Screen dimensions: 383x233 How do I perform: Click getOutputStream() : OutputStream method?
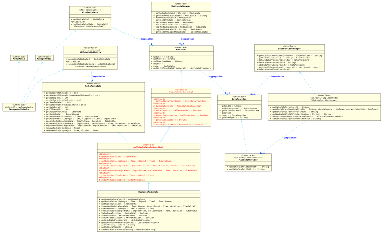pyautogui.click(x=238, y=110)
